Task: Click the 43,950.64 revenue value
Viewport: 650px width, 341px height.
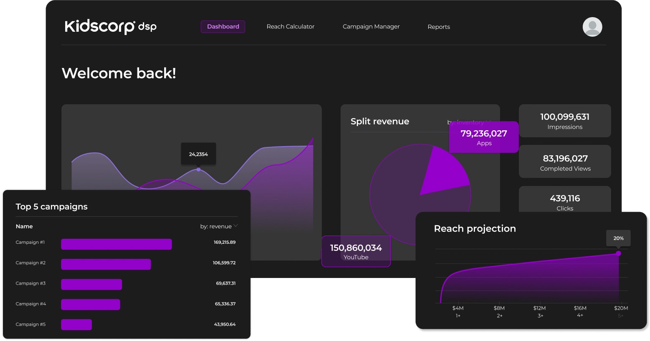Action: (225, 324)
